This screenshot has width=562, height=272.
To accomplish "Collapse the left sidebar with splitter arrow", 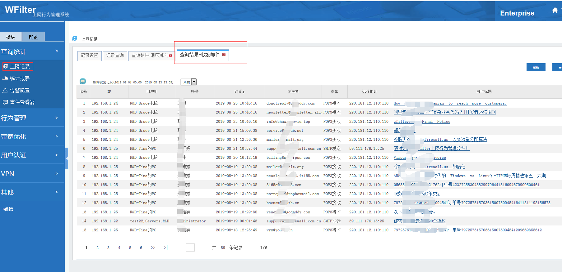I will click(x=67, y=158).
